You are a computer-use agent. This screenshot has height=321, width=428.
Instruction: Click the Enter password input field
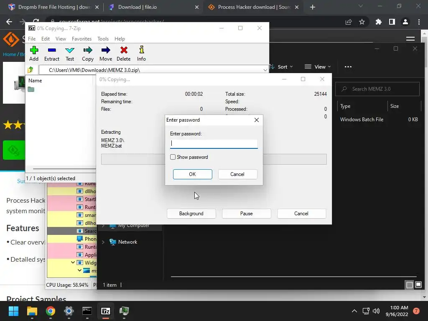214,144
